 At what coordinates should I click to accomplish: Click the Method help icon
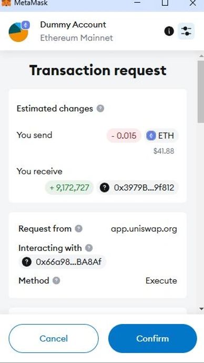(x=56, y=280)
